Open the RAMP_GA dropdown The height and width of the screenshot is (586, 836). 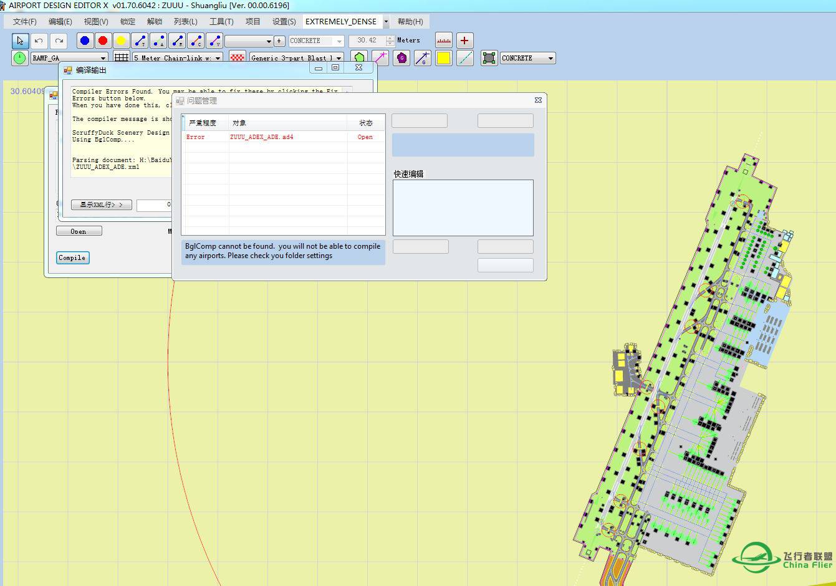pos(103,58)
